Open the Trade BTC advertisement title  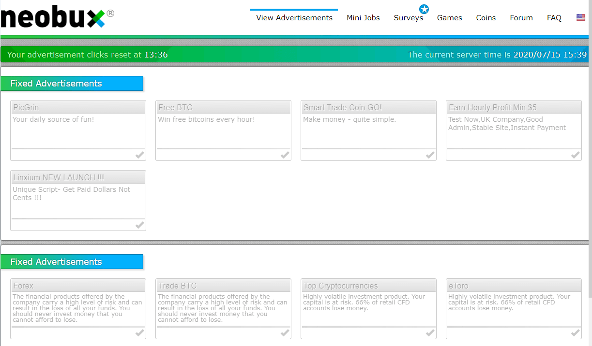point(178,286)
